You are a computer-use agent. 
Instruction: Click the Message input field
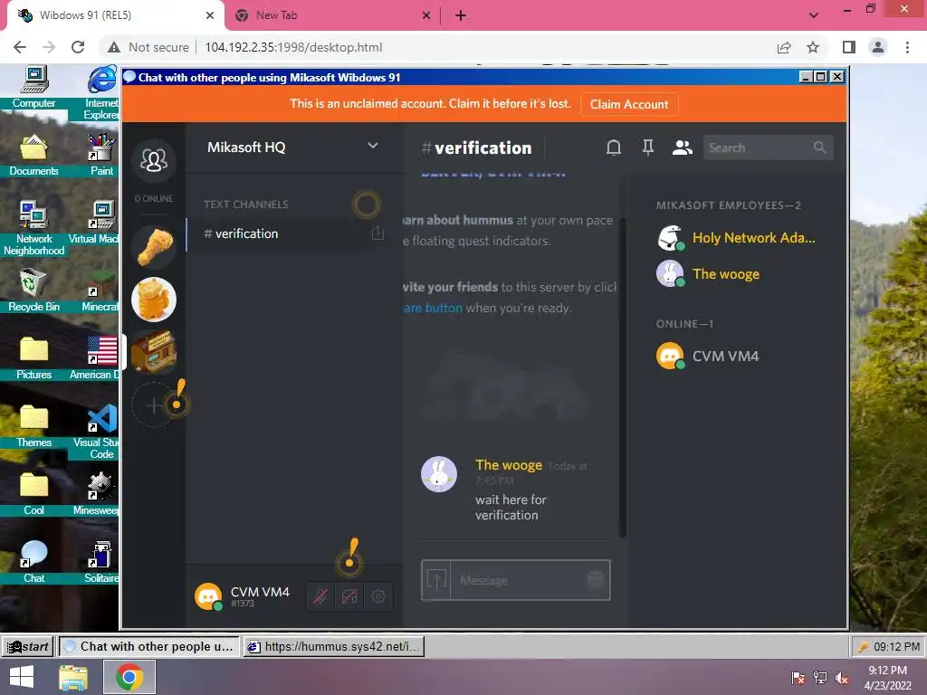(518, 580)
